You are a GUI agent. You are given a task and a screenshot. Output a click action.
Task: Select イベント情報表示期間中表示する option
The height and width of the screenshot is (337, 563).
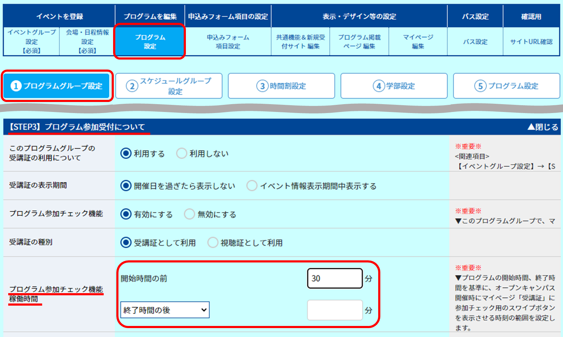pos(252,186)
